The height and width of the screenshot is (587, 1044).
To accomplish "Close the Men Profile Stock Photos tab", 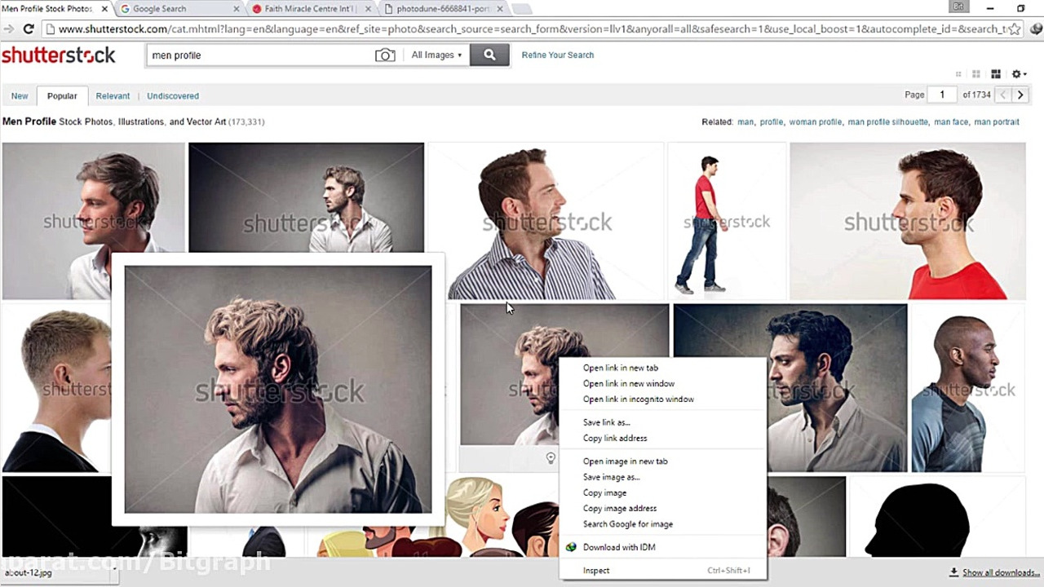I will [x=104, y=9].
